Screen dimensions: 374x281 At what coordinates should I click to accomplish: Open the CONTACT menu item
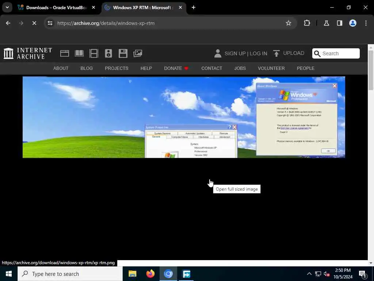click(212, 68)
